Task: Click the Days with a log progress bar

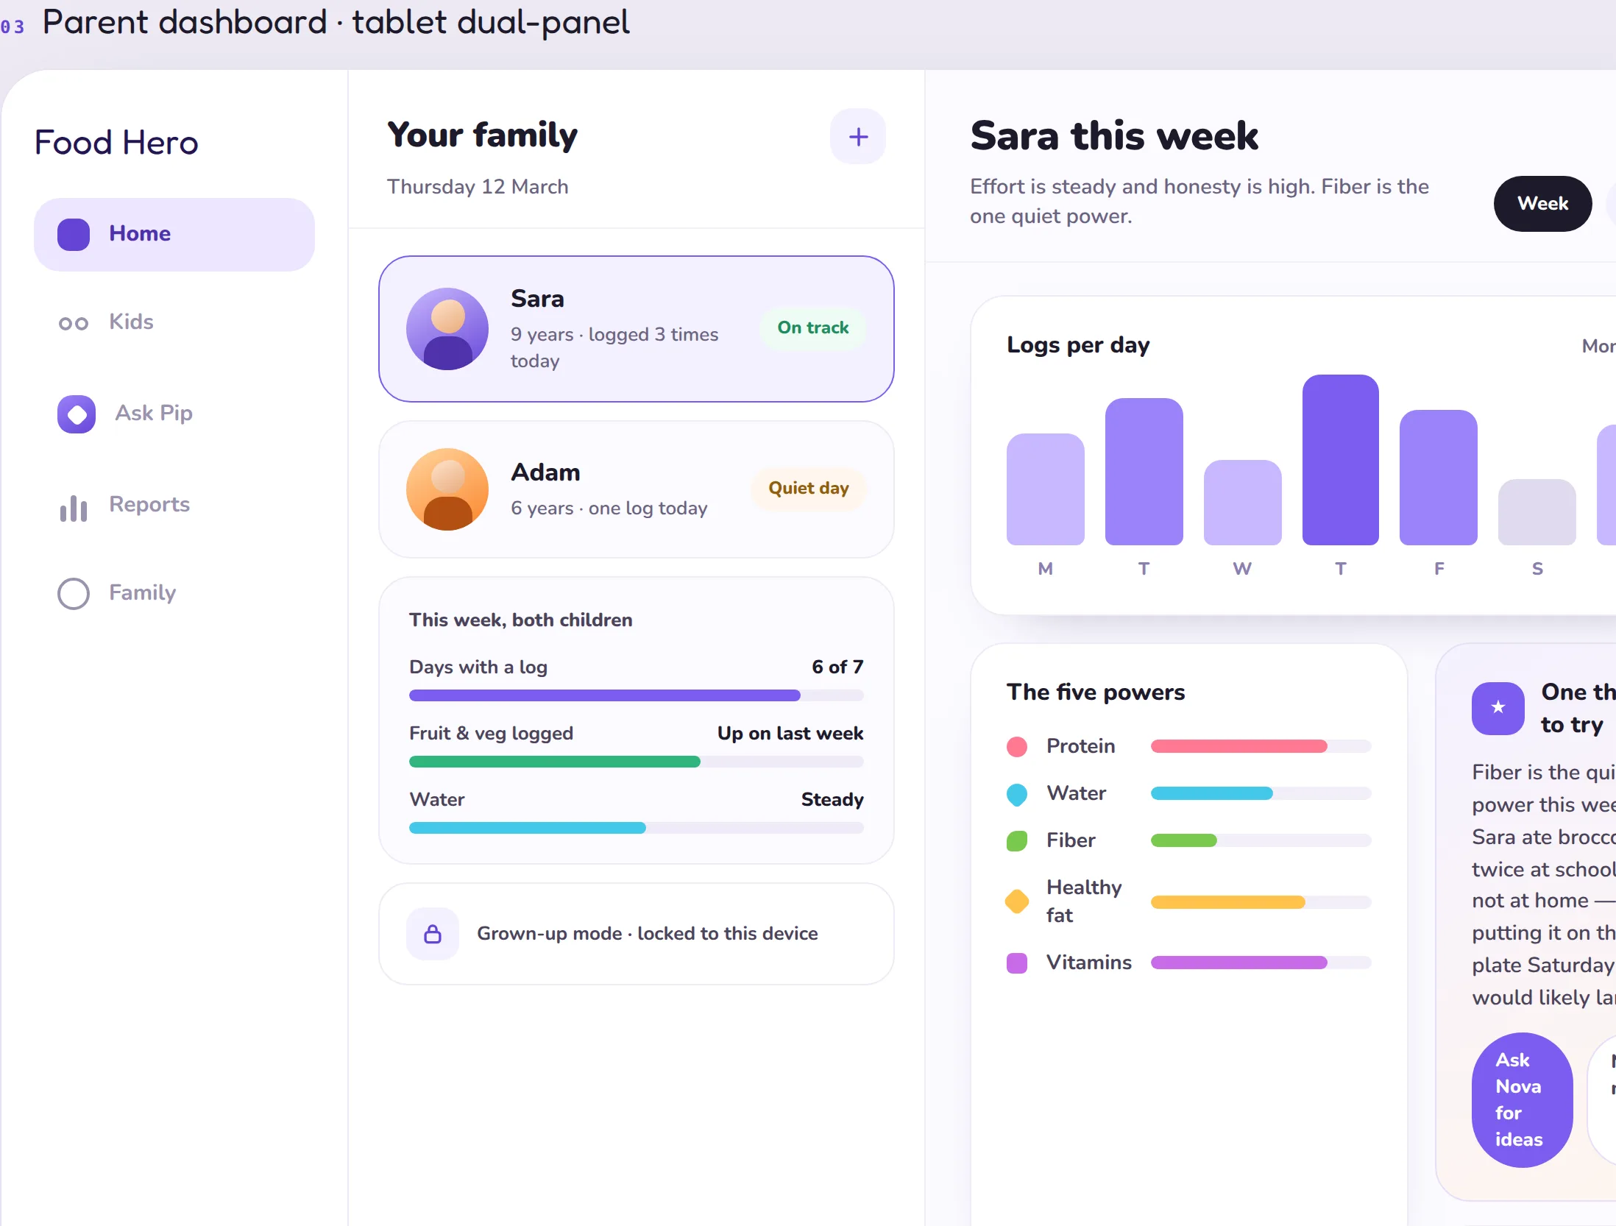Action: (x=637, y=695)
